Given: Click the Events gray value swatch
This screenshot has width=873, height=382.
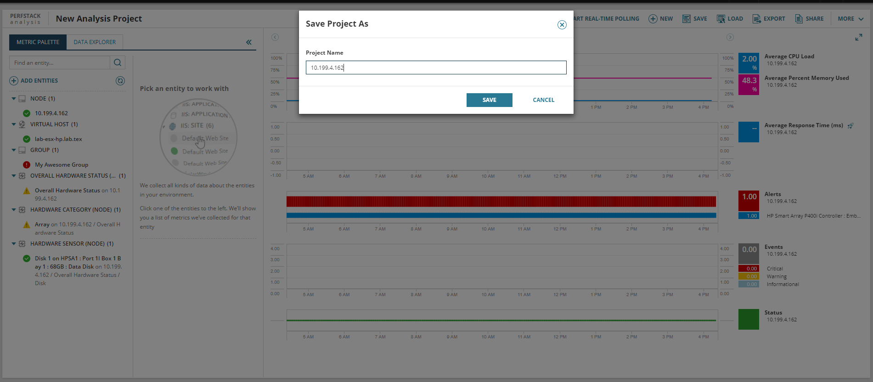Looking at the screenshot, I should click(x=749, y=253).
